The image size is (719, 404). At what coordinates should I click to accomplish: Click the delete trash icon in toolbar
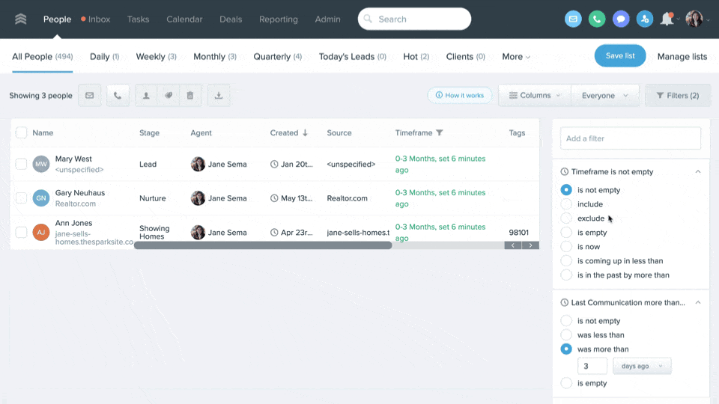point(189,96)
